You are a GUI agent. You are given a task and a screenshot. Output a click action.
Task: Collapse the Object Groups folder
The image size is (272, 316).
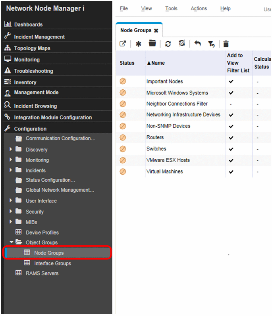[x=12, y=242]
